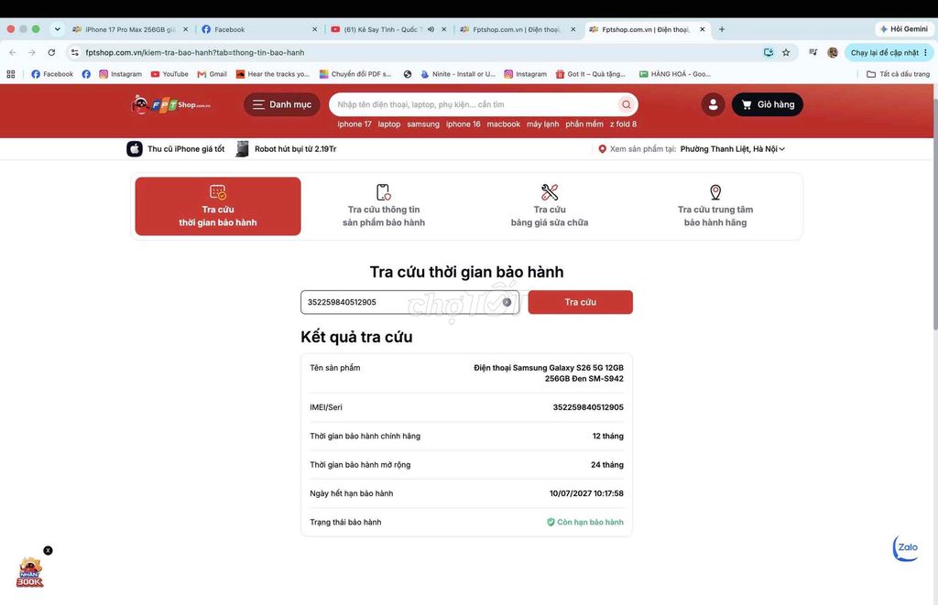Screen dimensions: 938x605
Task: Click the red Tra cứu lookup button
Action: pos(580,302)
